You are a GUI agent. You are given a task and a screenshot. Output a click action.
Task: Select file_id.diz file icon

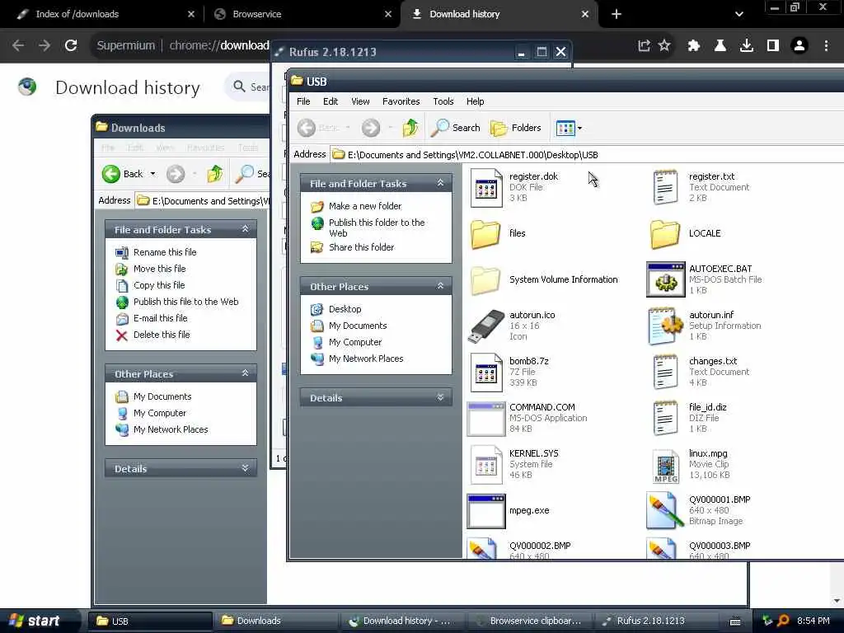tap(665, 418)
